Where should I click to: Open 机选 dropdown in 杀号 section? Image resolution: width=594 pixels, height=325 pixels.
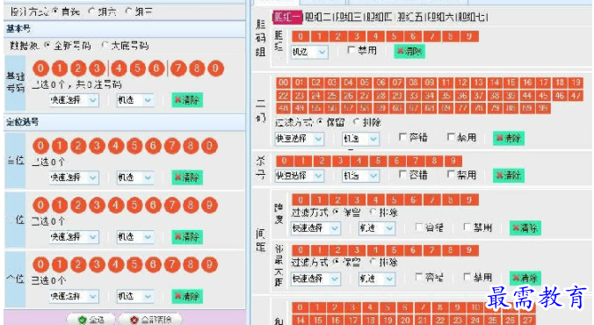360,176
